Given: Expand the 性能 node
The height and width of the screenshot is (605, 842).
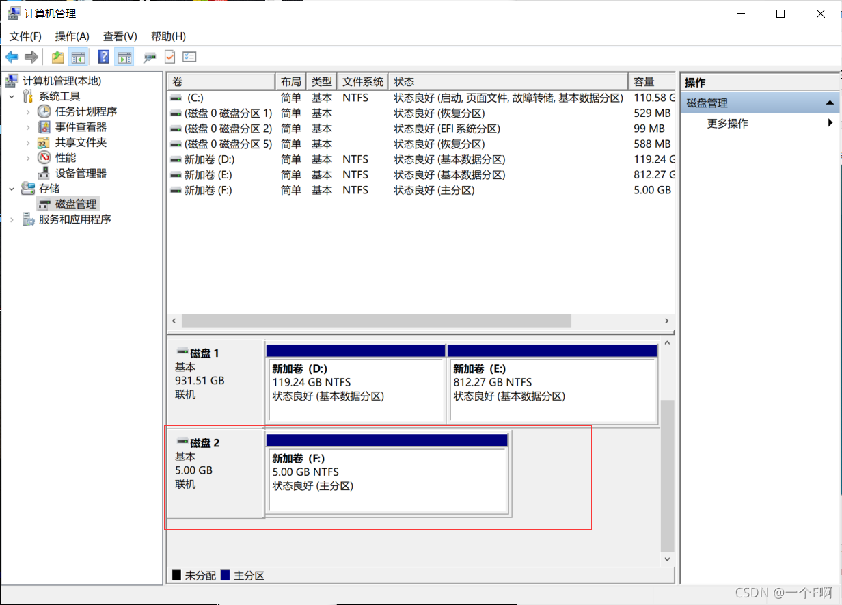Looking at the screenshot, I should point(28,158).
